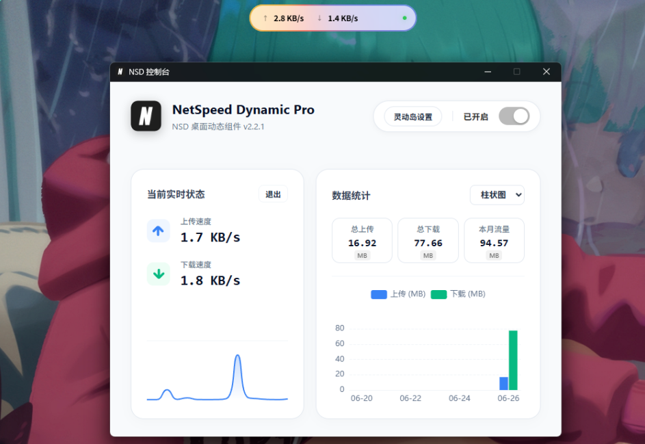Click the 1.8 KB/s download speed value
This screenshot has height=444, width=645.
210,280
